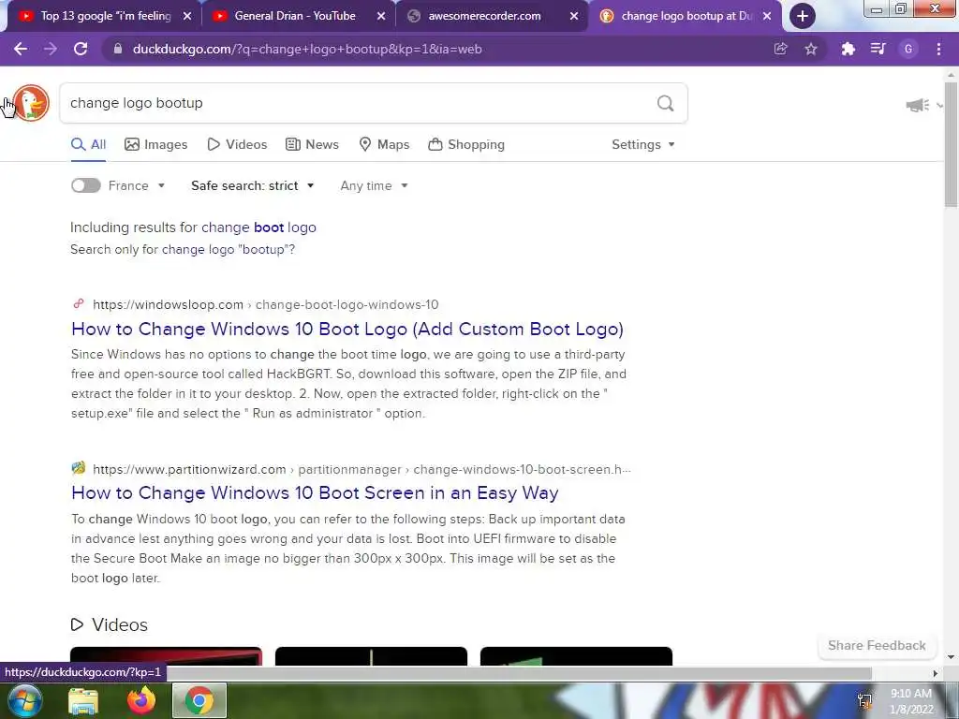Screen dimensions: 959x719
Task: Open the Chrome profile avatar G
Action: (x=908, y=49)
